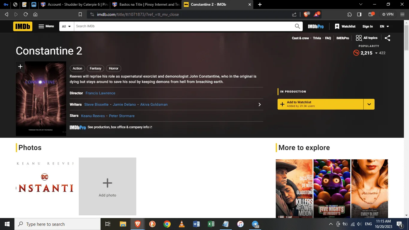Image resolution: width=409 pixels, height=230 pixels.
Task: Open the FAQ link
Action: [x=328, y=38]
